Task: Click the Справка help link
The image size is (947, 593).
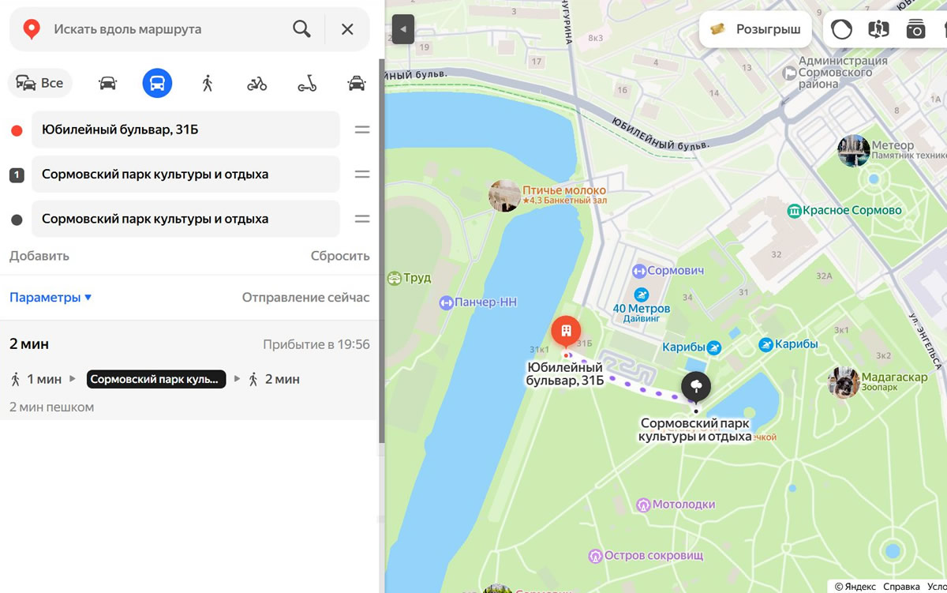Action: pos(901,587)
